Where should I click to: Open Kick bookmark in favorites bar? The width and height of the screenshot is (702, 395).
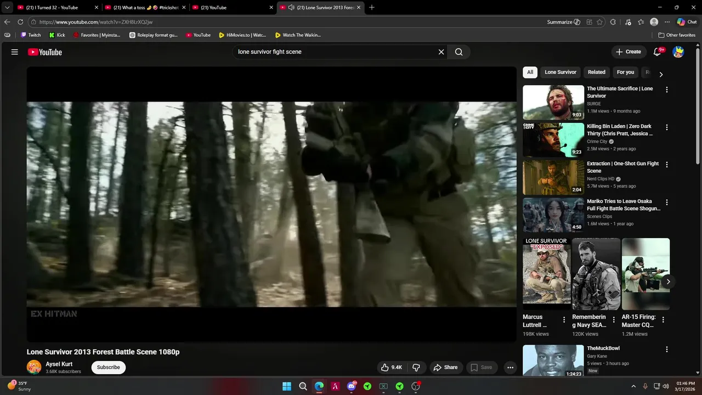tap(57, 35)
